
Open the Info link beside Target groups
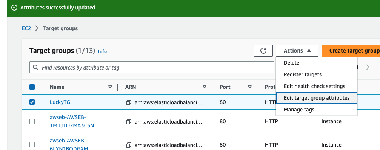coord(102,51)
